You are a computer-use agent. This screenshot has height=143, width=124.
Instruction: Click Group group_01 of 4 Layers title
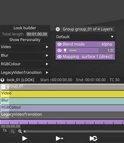(x=87, y=29)
